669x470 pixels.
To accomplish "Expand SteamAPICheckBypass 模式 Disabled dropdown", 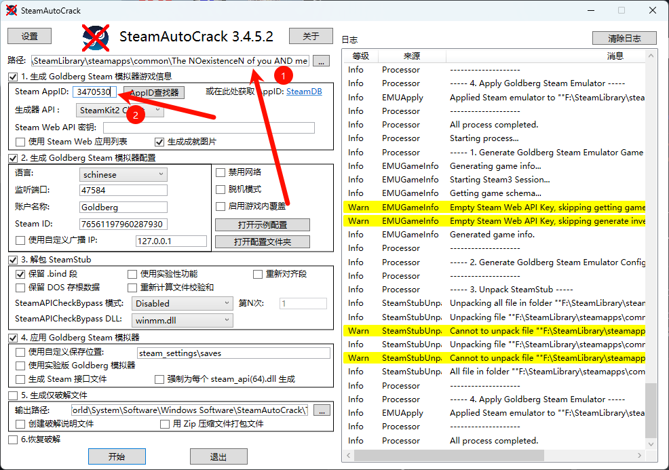I will (x=183, y=304).
